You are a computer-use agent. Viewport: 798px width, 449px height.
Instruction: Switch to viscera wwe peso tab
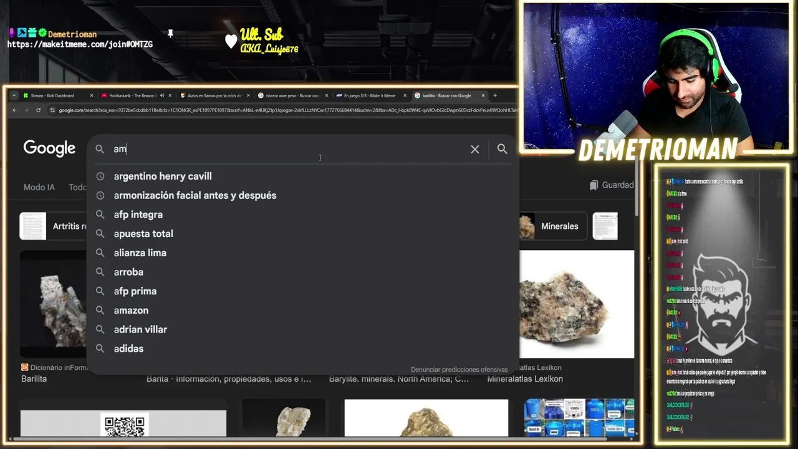click(x=290, y=95)
